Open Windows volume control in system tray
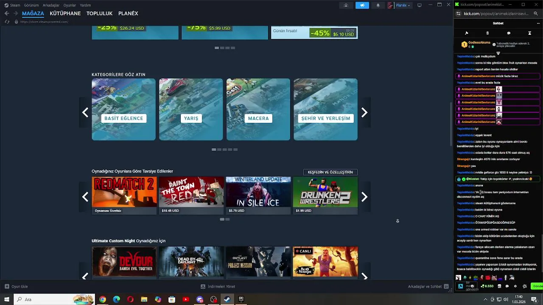 pos(506,299)
